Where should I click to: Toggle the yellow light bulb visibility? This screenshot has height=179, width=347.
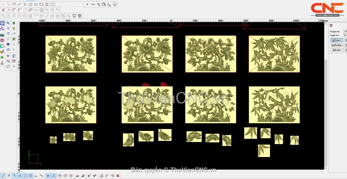click(x=14, y=29)
